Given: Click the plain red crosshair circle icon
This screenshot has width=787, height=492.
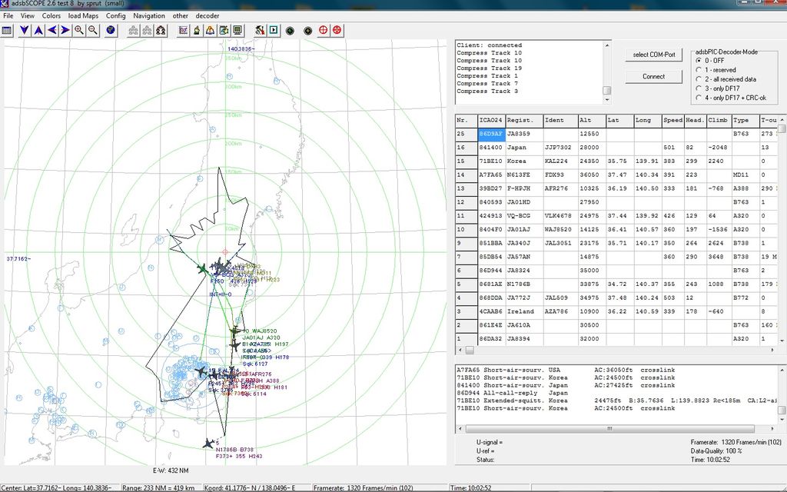Looking at the screenshot, I should coord(324,30).
